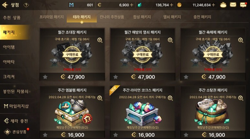Favorite the 월간 해방의 열쇠 패키지 star

coord(115,77)
